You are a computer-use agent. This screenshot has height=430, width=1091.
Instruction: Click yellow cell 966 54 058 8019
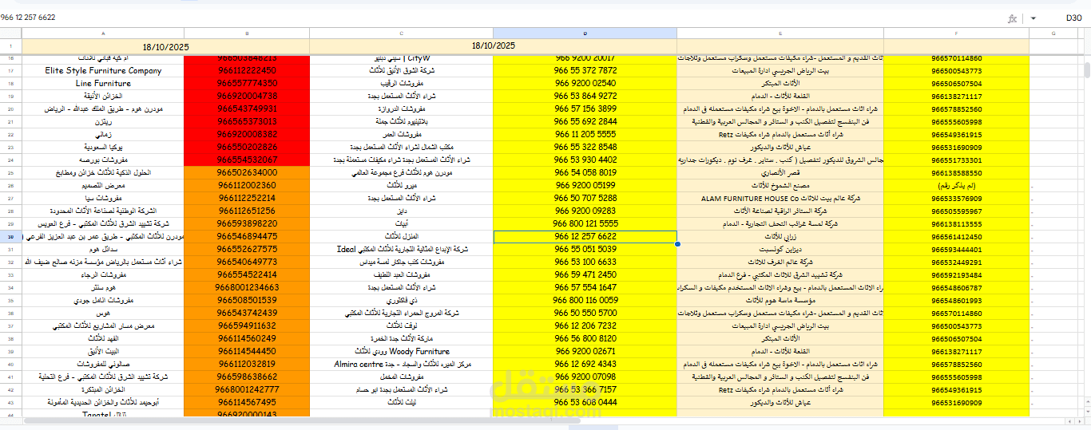pyautogui.click(x=585, y=172)
